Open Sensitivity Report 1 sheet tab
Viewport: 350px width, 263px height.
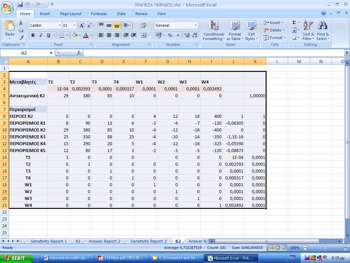[x=49, y=241]
